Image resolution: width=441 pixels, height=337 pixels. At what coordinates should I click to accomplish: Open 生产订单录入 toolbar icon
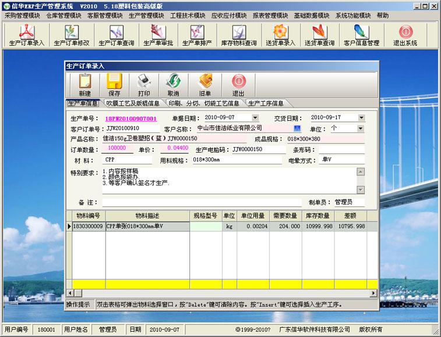[27, 35]
